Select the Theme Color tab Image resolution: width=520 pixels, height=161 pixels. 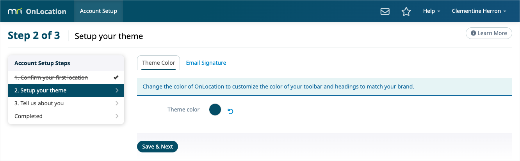coord(158,63)
